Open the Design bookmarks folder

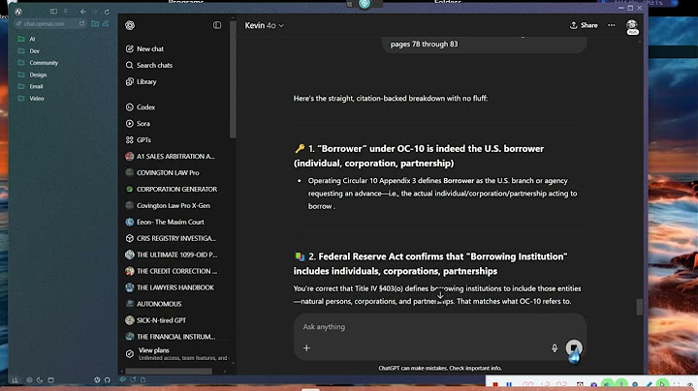pos(32,75)
